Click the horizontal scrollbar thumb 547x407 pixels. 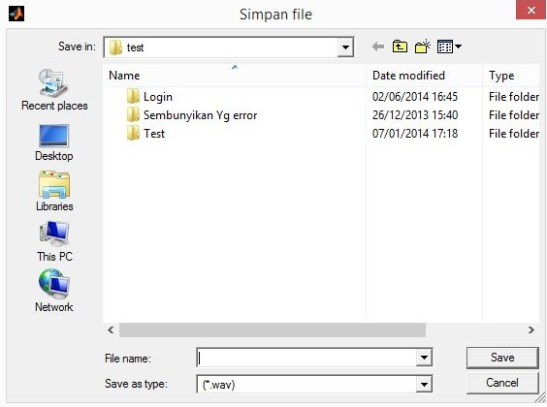tap(273, 329)
